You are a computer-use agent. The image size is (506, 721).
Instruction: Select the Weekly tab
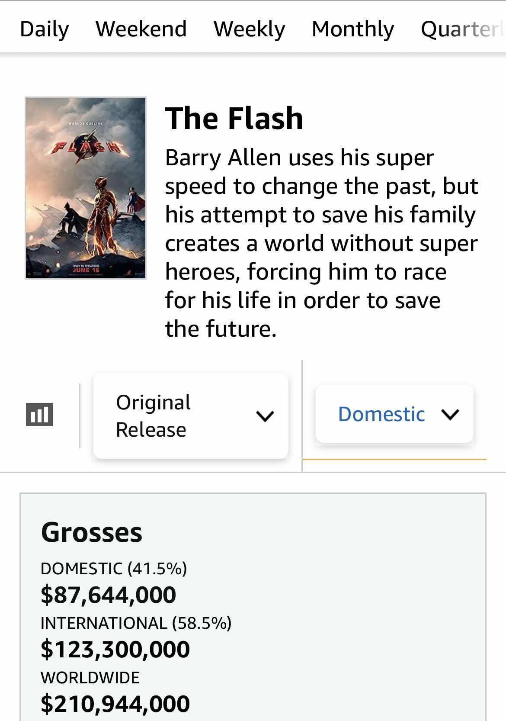(249, 29)
